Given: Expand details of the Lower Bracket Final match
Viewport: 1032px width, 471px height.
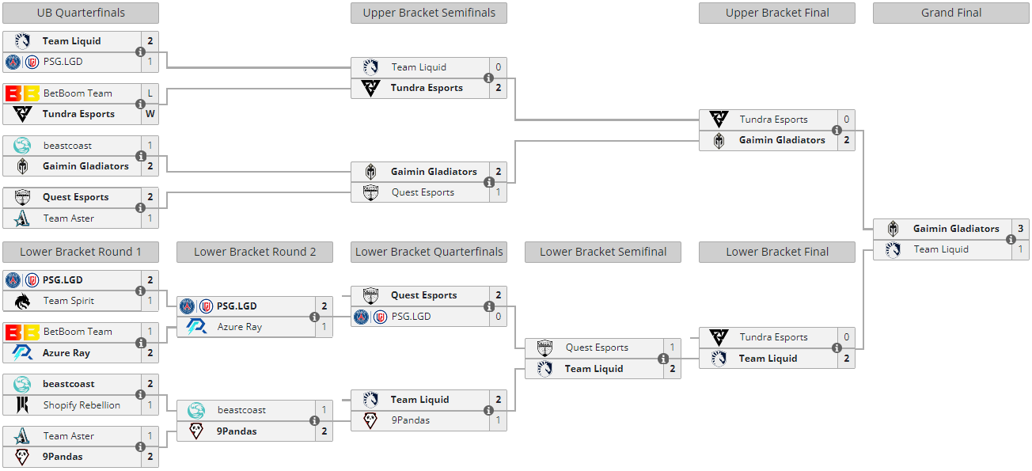Looking at the screenshot, I should [837, 348].
